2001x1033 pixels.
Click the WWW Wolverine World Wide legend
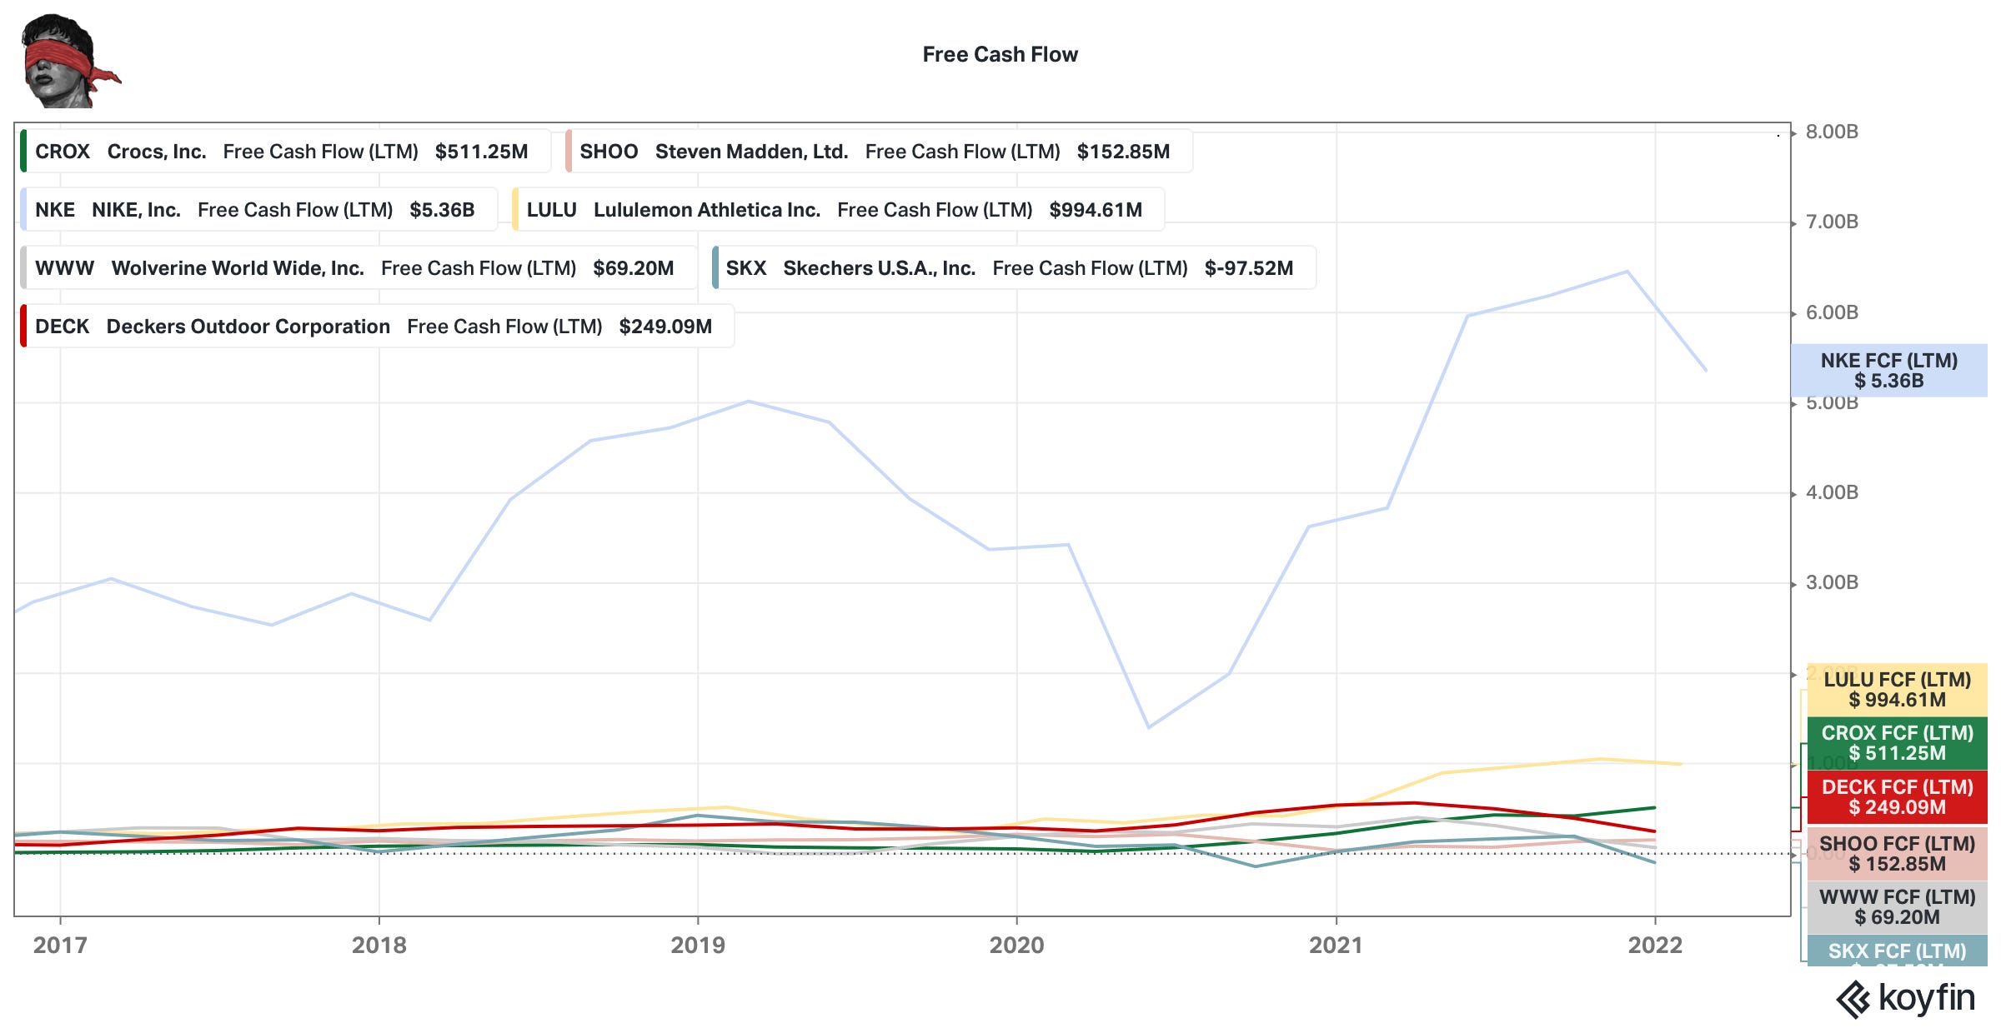pyautogui.click(x=359, y=268)
